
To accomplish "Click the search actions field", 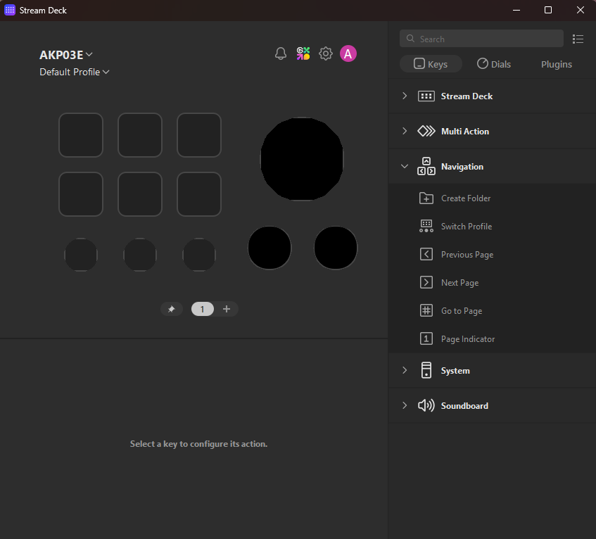I will (481, 39).
